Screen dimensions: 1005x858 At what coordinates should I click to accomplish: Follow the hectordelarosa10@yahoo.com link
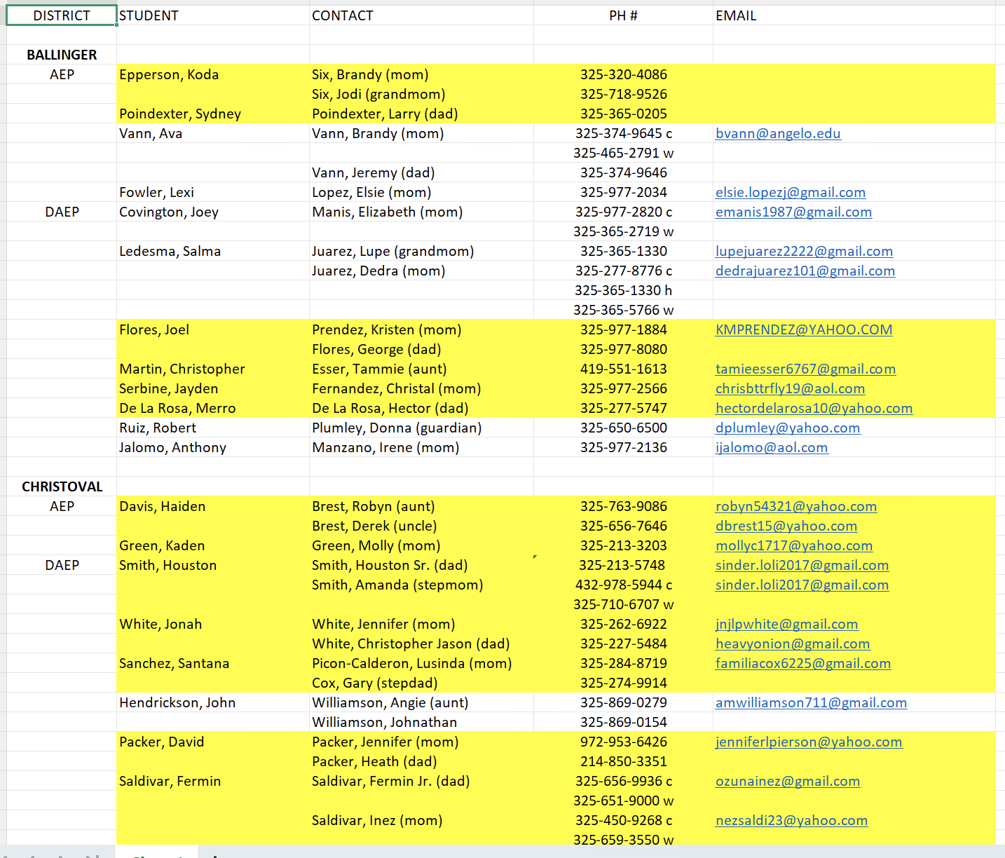click(814, 408)
